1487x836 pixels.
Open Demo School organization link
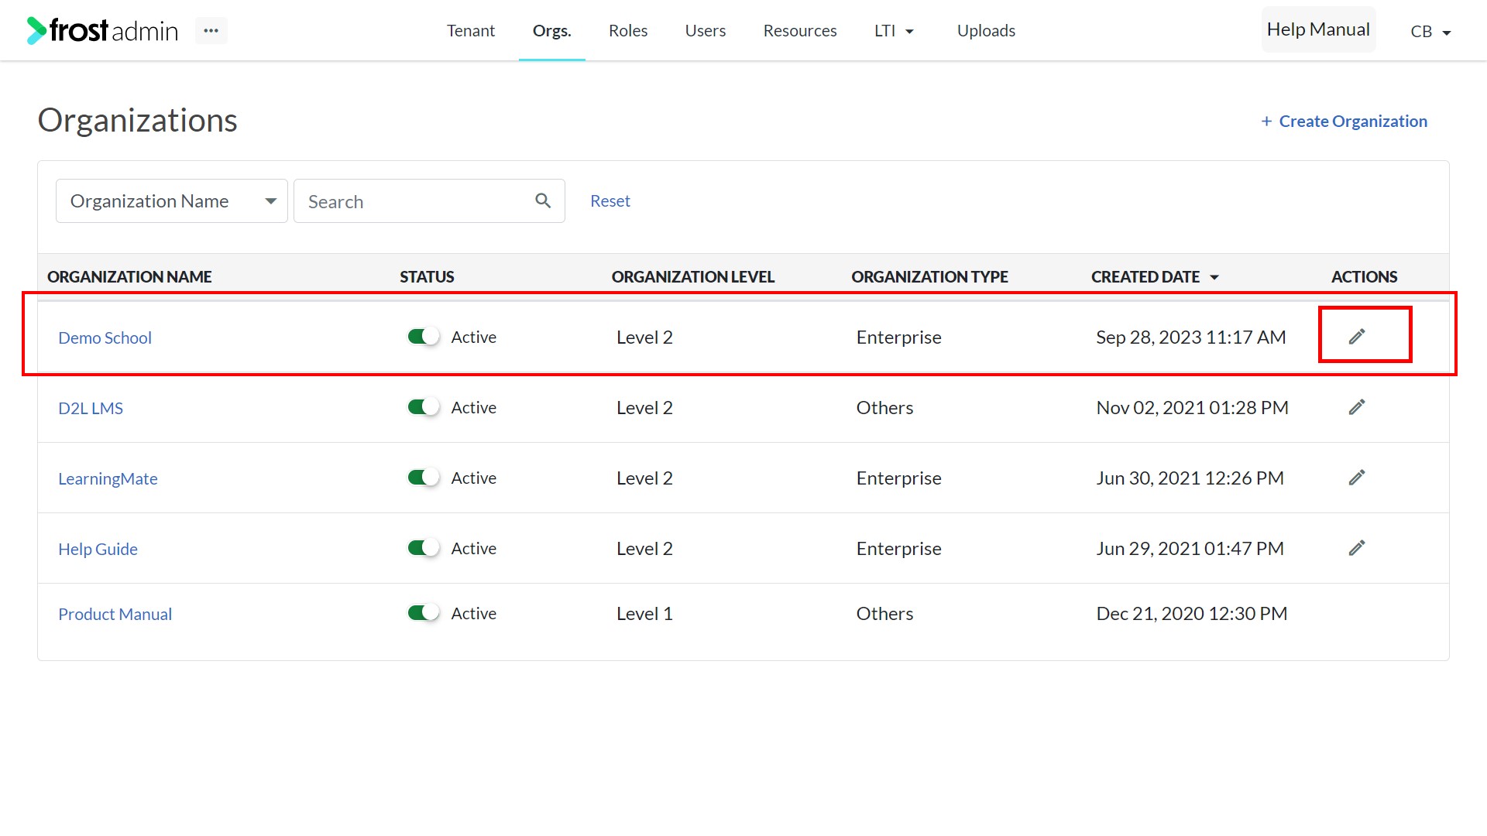105,337
